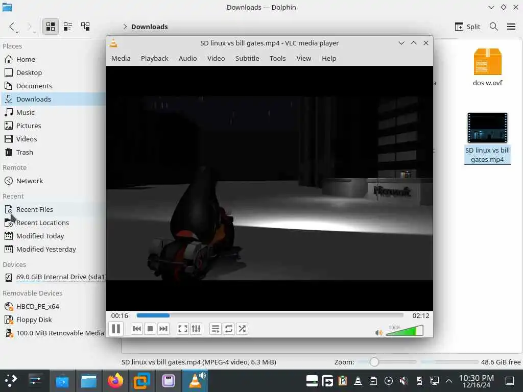The height and width of the screenshot is (392, 523).
Task: Stop playback in VLC
Action: click(x=150, y=329)
